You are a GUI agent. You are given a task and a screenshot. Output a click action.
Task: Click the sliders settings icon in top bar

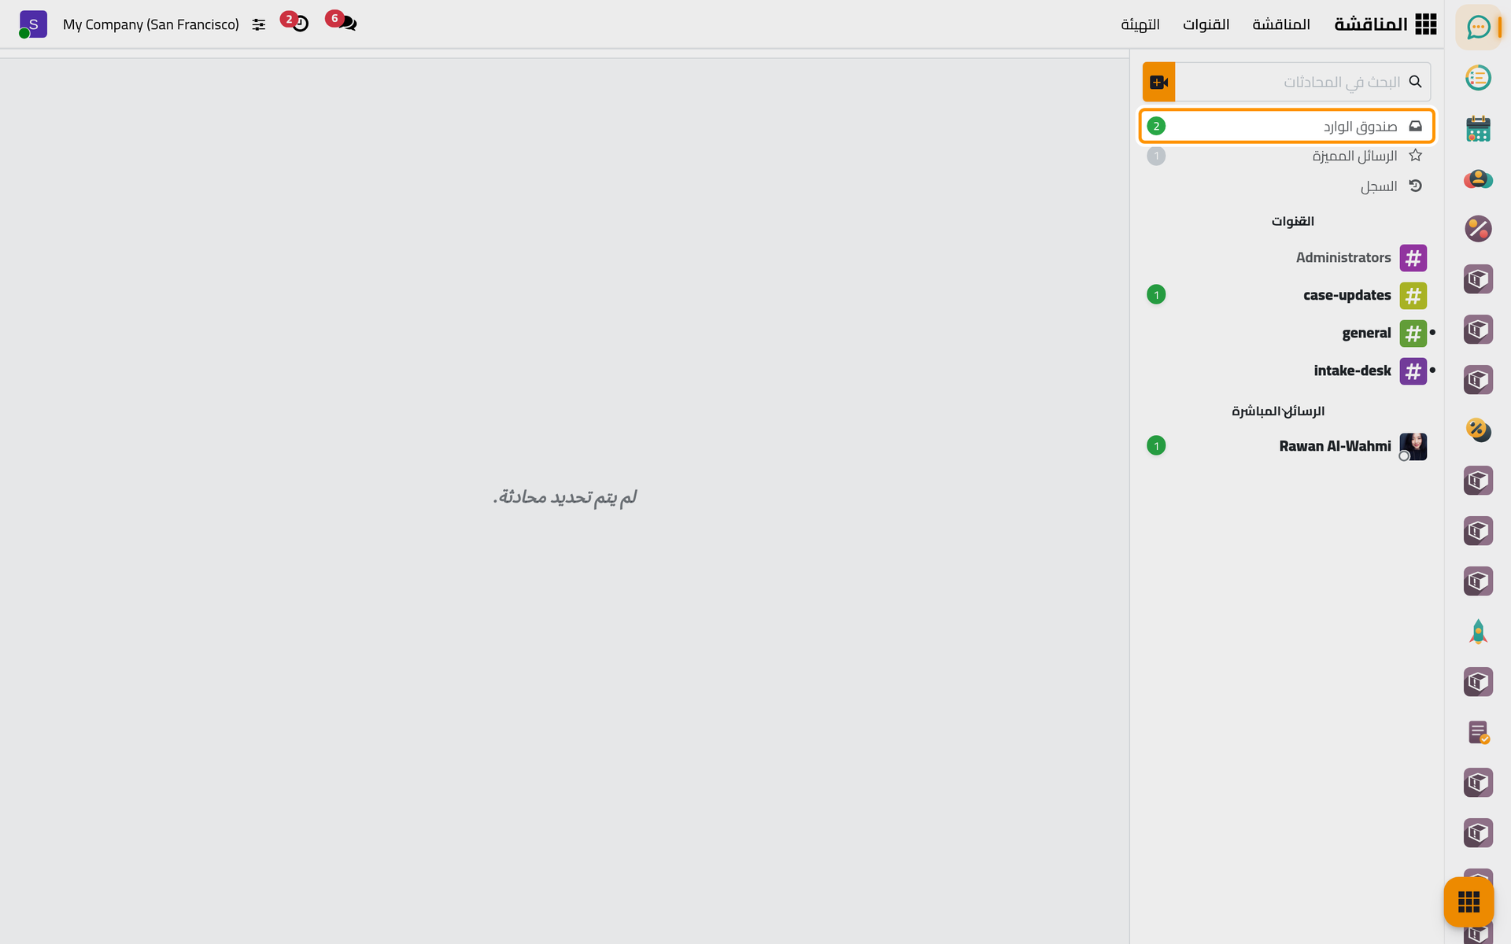click(x=259, y=25)
